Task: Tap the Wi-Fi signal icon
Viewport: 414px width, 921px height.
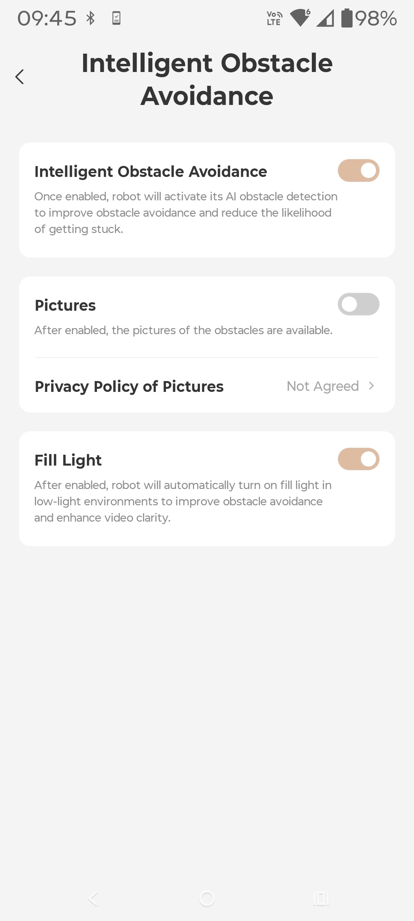Action: (300, 18)
